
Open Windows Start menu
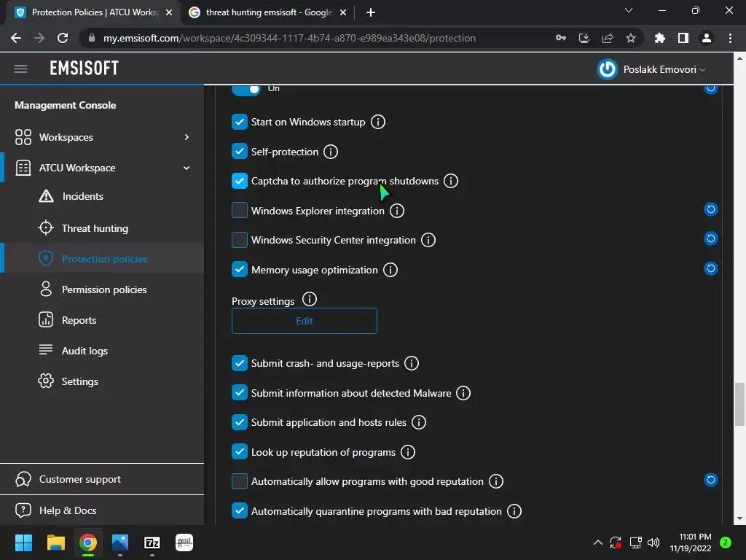pos(23,542)
